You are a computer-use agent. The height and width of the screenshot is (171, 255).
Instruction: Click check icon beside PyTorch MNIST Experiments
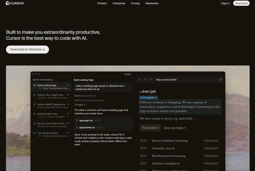tap(35, 104)
